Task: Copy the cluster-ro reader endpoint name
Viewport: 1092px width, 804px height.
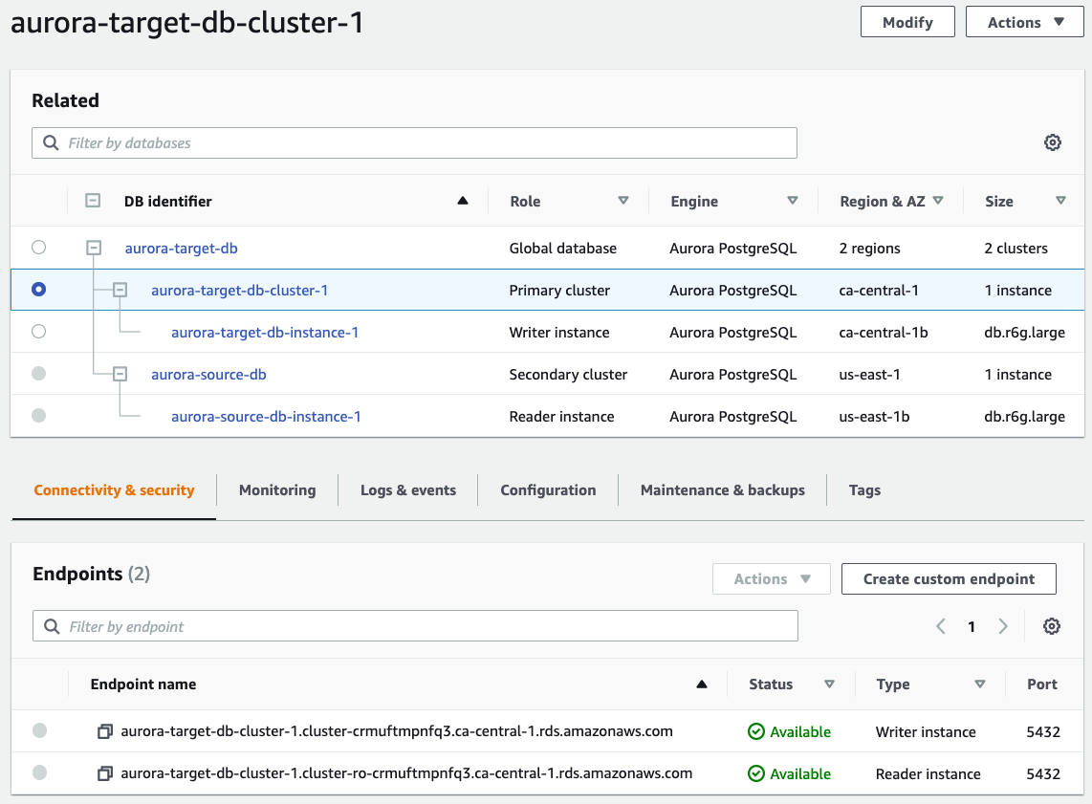Action: tap(105, 774)
